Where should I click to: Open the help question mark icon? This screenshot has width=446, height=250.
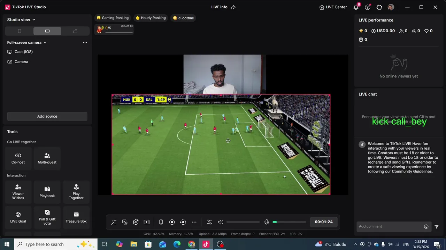(368, 7)
